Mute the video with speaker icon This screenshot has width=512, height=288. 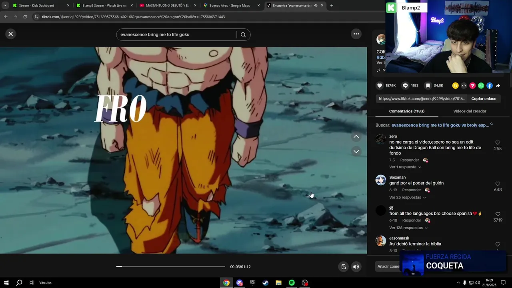click(356, 267)
